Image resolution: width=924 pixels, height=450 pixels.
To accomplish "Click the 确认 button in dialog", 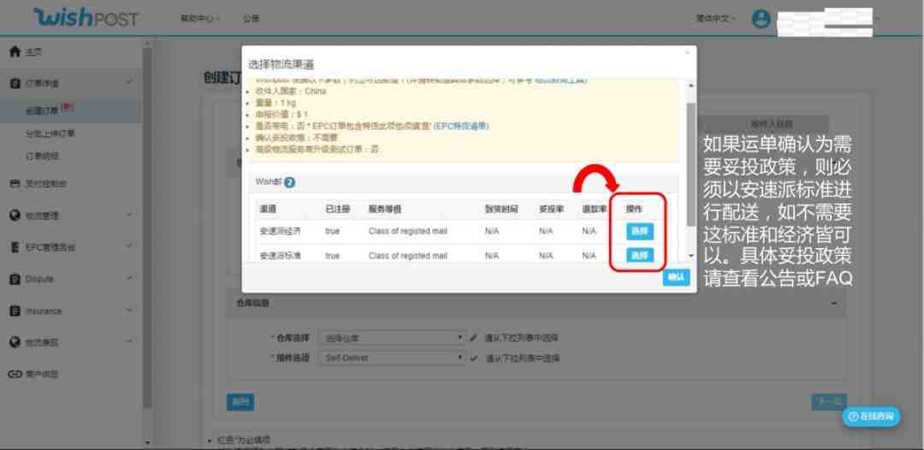I will [x=676, y=277].
